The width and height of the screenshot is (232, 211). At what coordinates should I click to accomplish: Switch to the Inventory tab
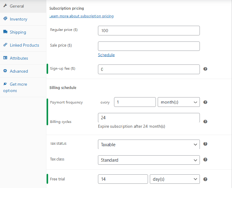pyautogui.click(x=23, y=19)
